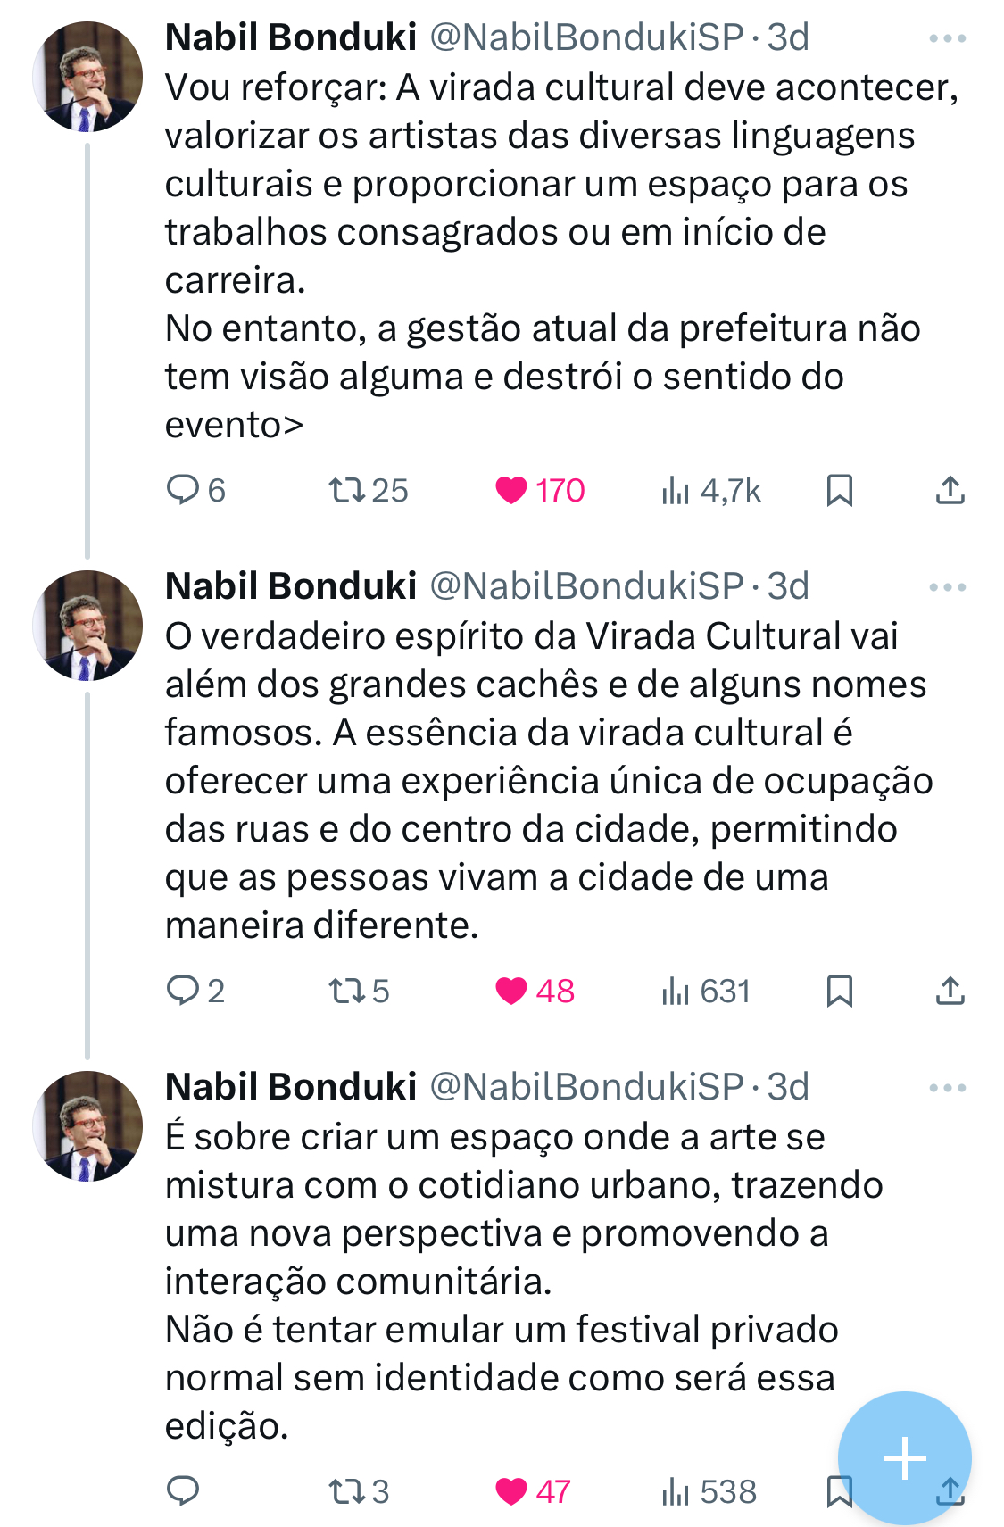Open the 3d timestamp of the second tweet

click(x=790, y=586)
